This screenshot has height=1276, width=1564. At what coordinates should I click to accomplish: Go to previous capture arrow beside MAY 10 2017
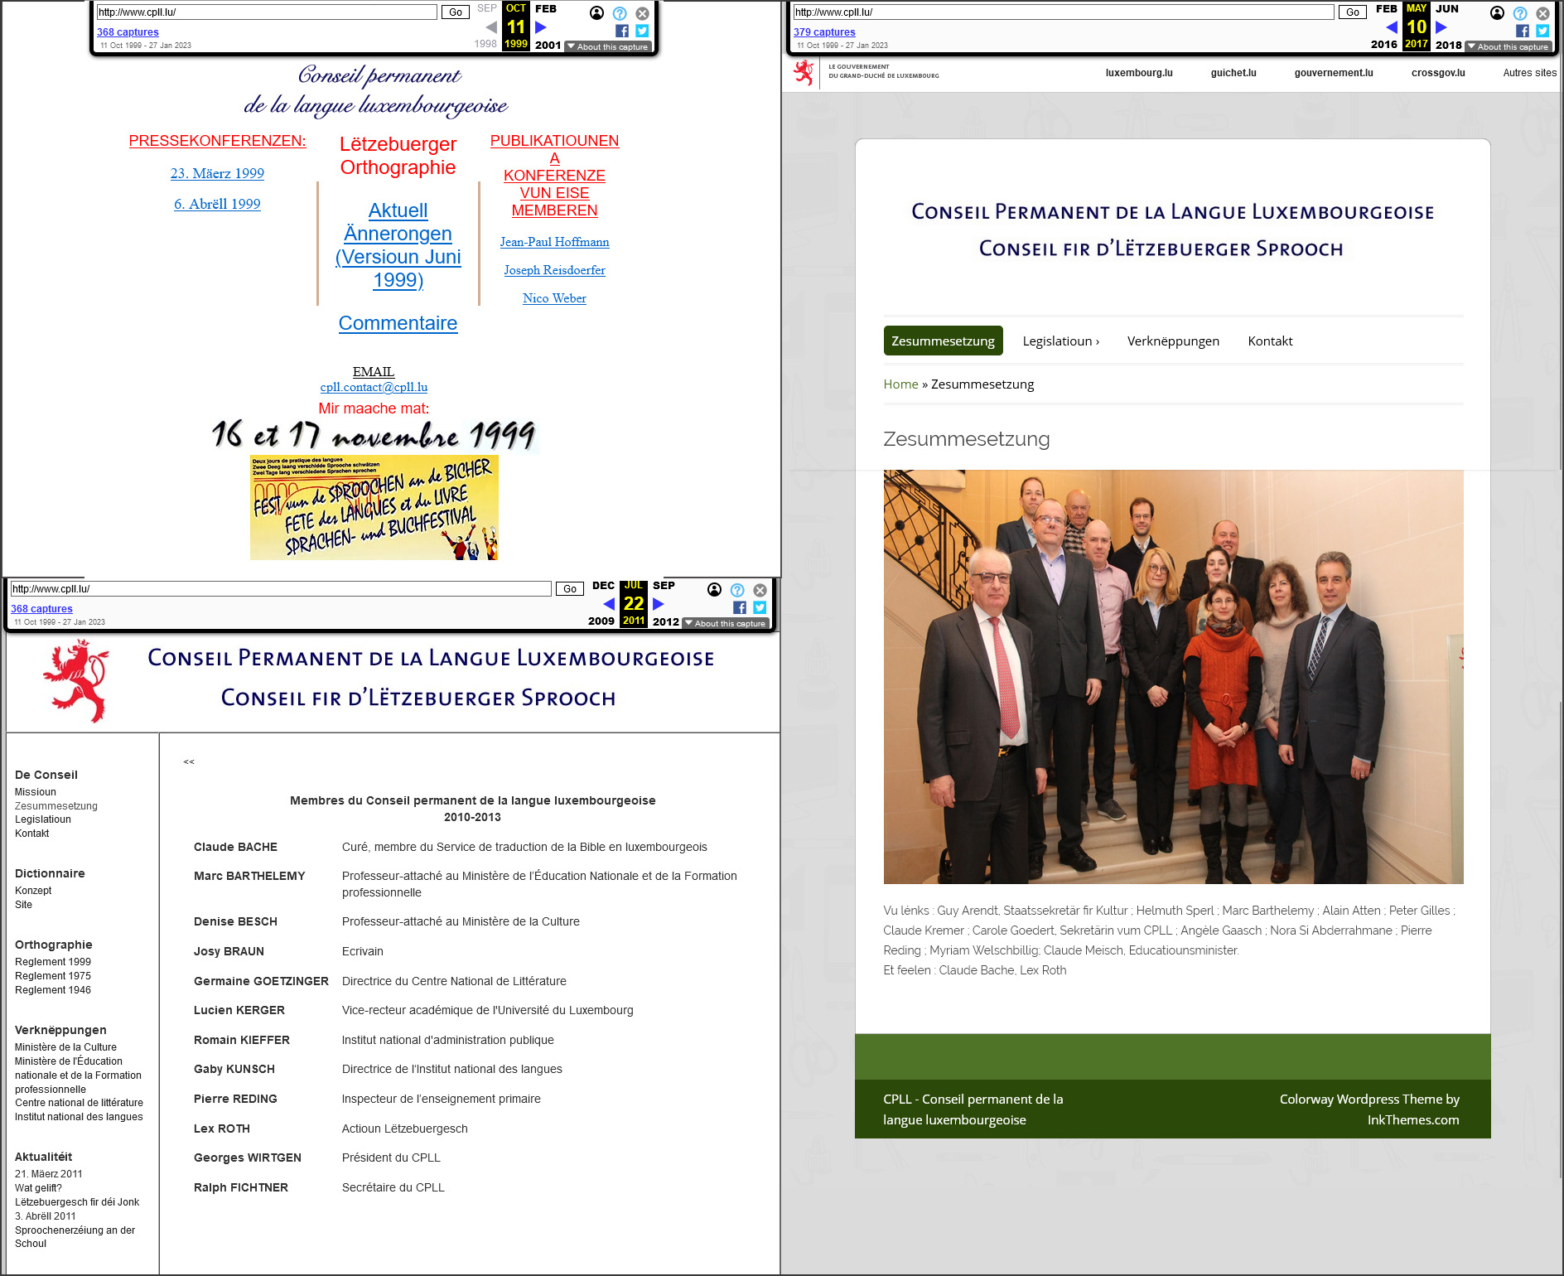tap(1392, 27)
